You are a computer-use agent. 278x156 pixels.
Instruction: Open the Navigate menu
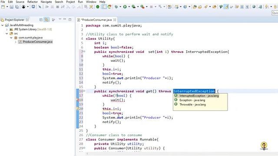tap(46, 2)
